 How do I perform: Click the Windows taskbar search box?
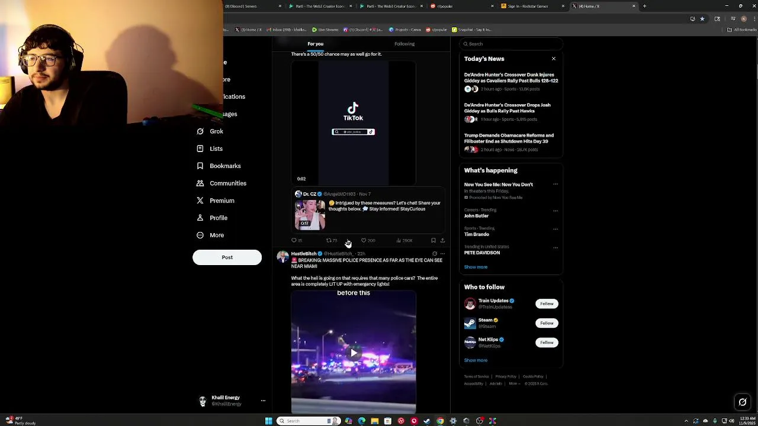[309, 421]
